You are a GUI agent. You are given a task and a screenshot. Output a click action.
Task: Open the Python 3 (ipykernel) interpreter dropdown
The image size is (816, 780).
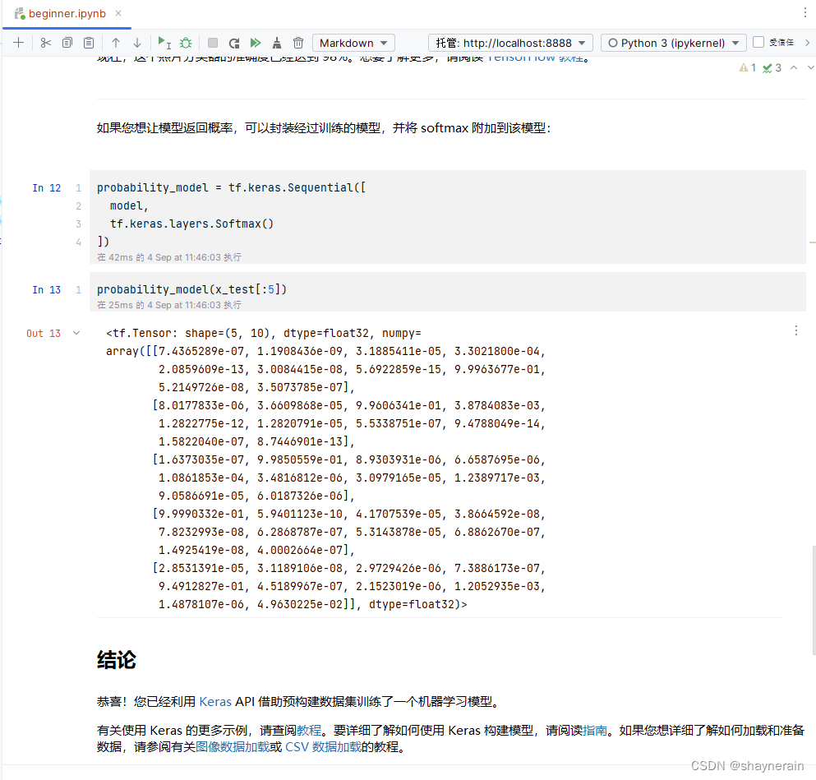tap(672, 43)
